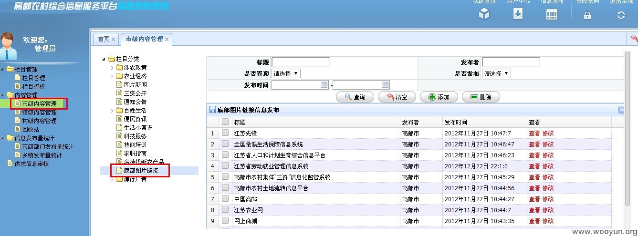This screenshot has height=236, width=638.
Task: Click into the 标题 search input
Action: pyautogui.click(x=301, y=62)
